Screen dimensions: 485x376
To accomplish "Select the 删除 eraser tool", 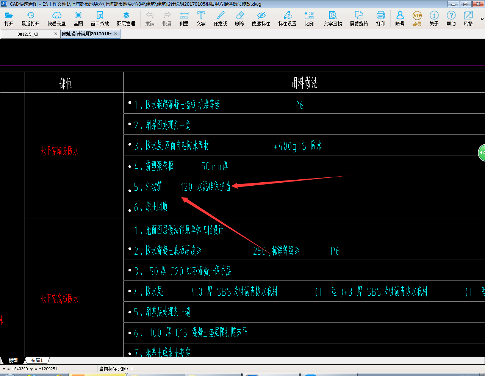I will pos(239,18).
